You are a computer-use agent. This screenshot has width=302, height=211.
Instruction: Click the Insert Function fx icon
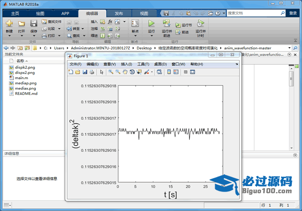click(110, 22)
